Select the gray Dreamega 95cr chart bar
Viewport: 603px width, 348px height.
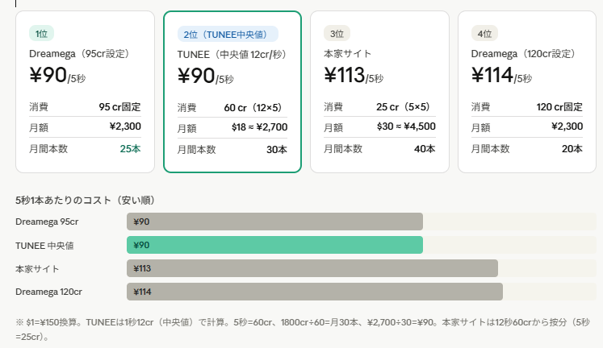(x=274, y=222)
